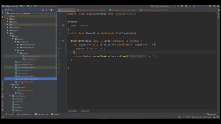Click the gutter marker beside the 'name: amount' line
Viewport: 221px width, 124px height.
pos(63,25)
